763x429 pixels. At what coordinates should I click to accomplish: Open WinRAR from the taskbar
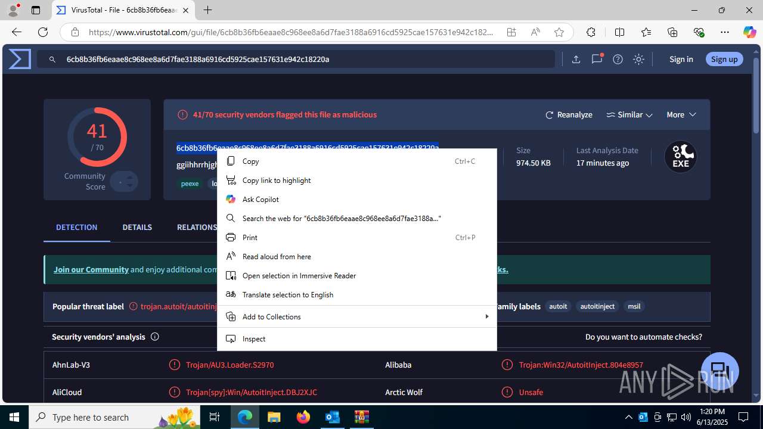coord(361,417)
